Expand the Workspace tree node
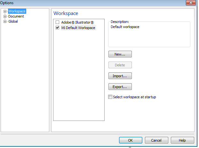The height and width of the screenshot is (148, 199). tap(5, 11)
